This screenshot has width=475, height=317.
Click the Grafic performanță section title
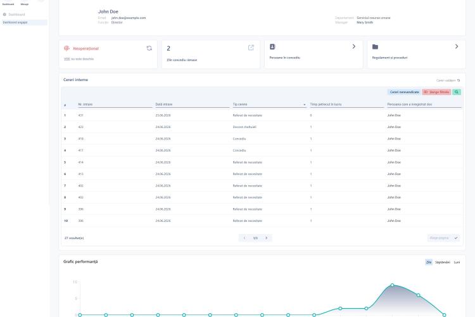[x=80, y=261]
